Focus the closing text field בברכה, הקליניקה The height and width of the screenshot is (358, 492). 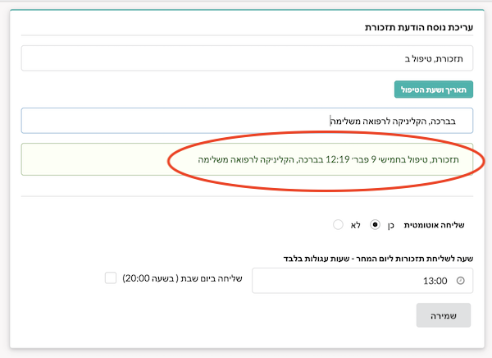point(247,121)
